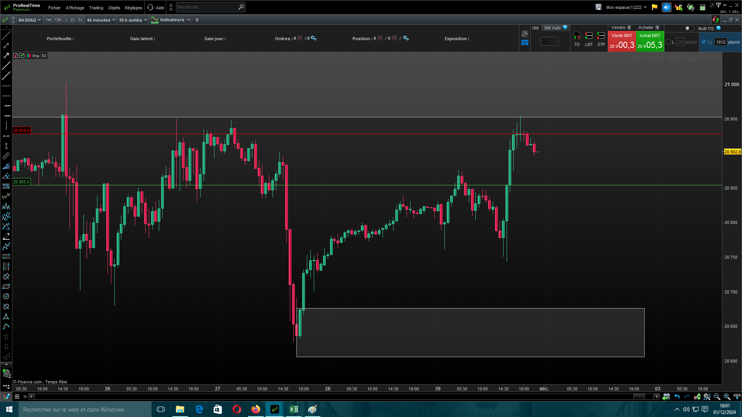Click the zoom in magnifier icon
The height and width of the screenshot is (417, 742).
coord(727,397)
